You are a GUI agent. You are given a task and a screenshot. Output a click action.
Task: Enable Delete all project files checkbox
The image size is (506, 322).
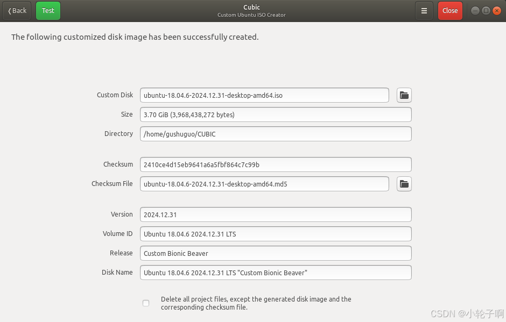146,303
